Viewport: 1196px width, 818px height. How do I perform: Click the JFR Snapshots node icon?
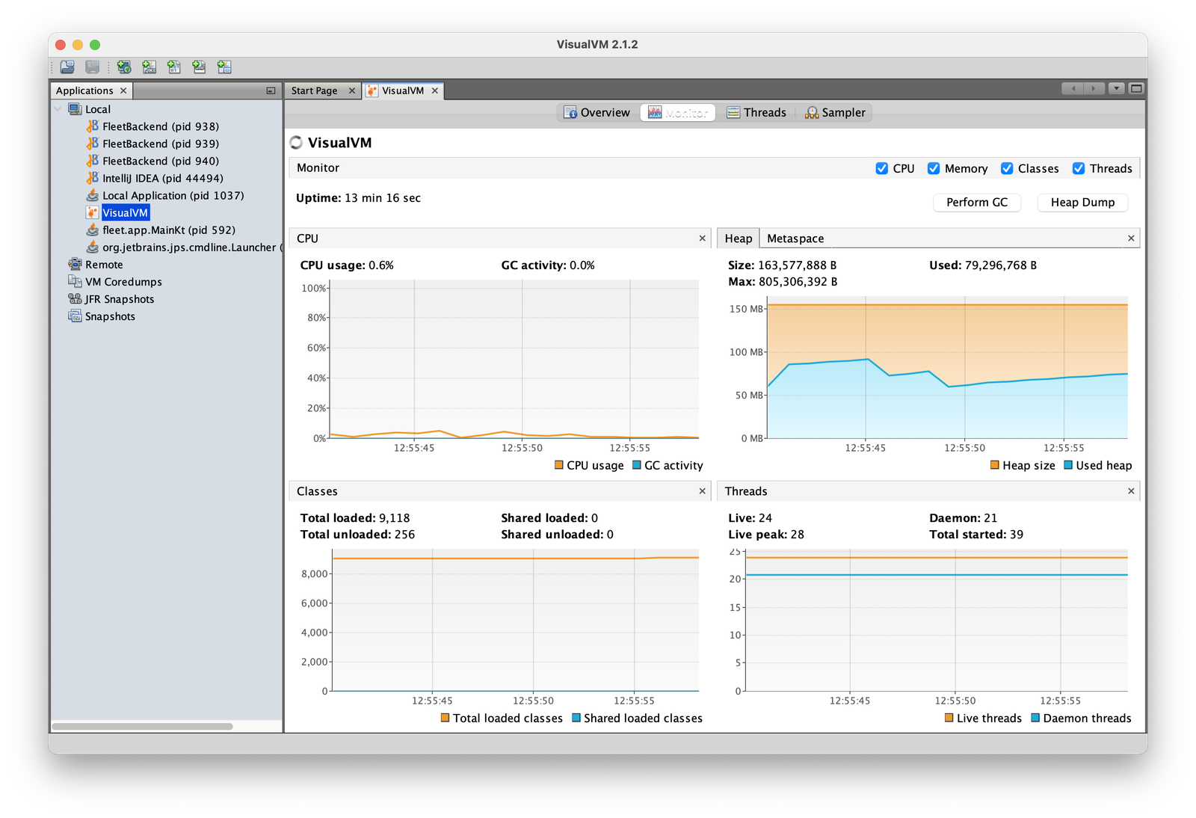pyautogui.click(x=75, y=298)
